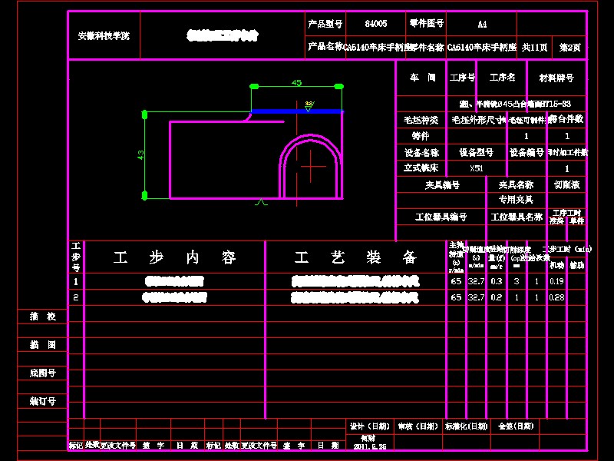Click the 标准化(日期) footer cell

coord(466,426)
